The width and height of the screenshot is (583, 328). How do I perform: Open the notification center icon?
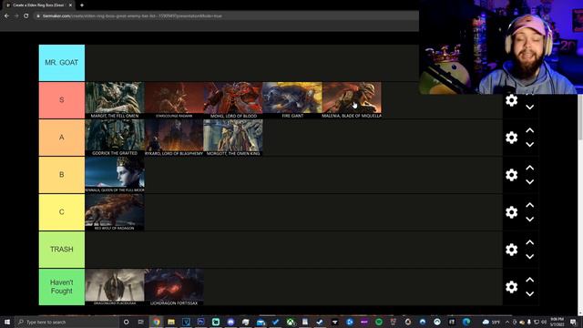[x=573, y=322]
